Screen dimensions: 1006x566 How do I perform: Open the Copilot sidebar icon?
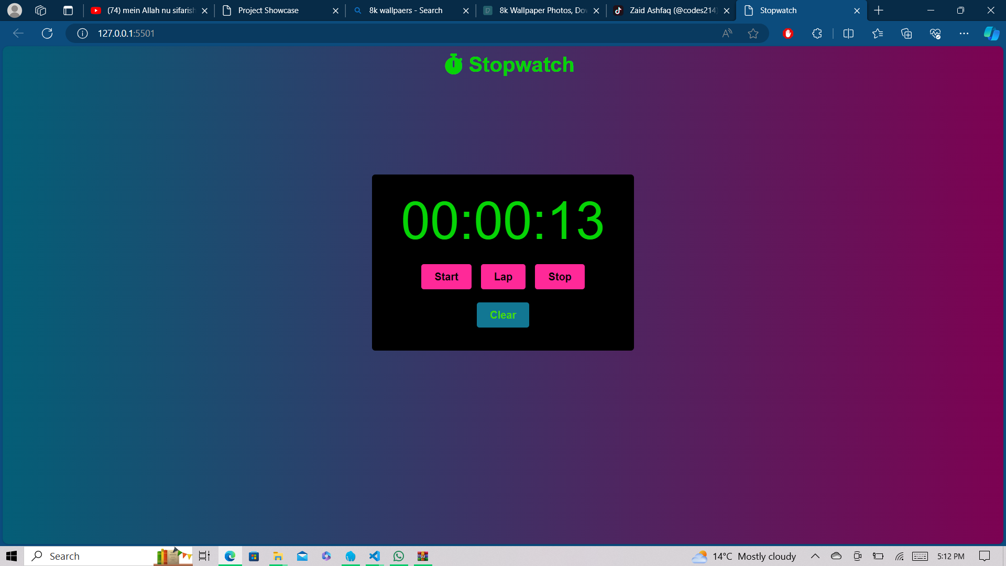pos(991,34)
